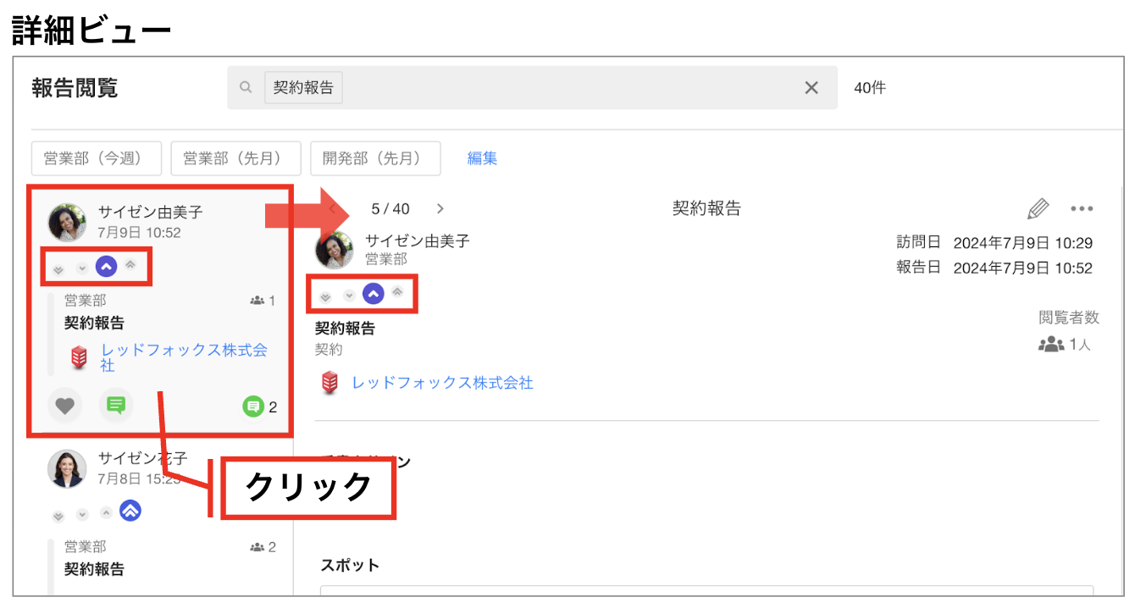Go to the next report with the right chevron
This screenshot has height=608, width=1135.
[x=440, y=209]
